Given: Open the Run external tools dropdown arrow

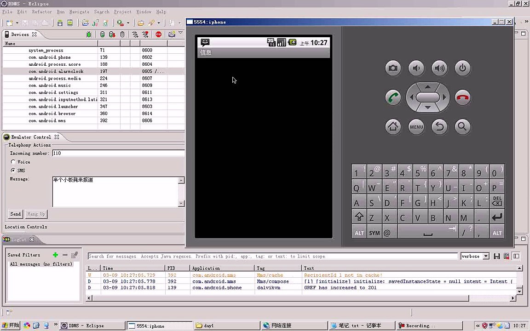Looking at the screenshot, I should tap(128, 23).
